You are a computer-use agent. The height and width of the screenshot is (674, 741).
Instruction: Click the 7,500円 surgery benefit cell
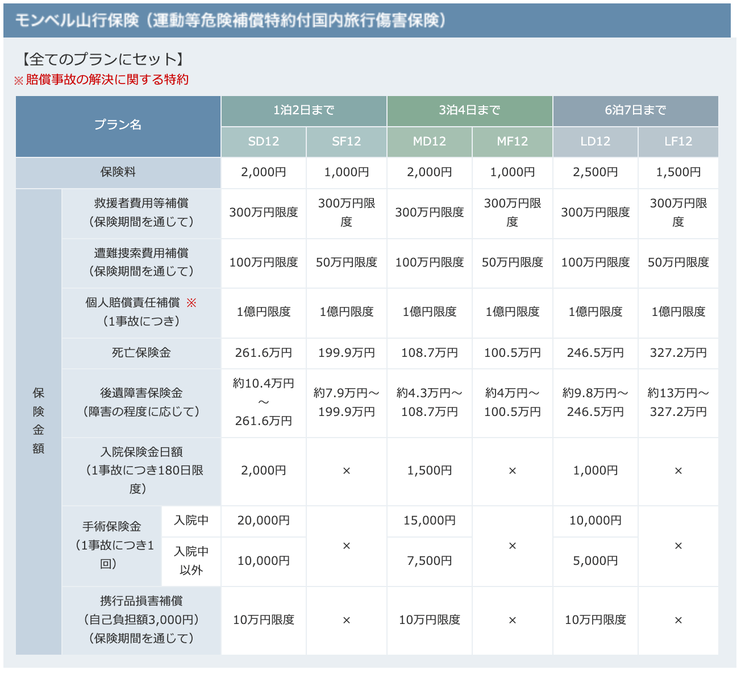coord(430,561)
